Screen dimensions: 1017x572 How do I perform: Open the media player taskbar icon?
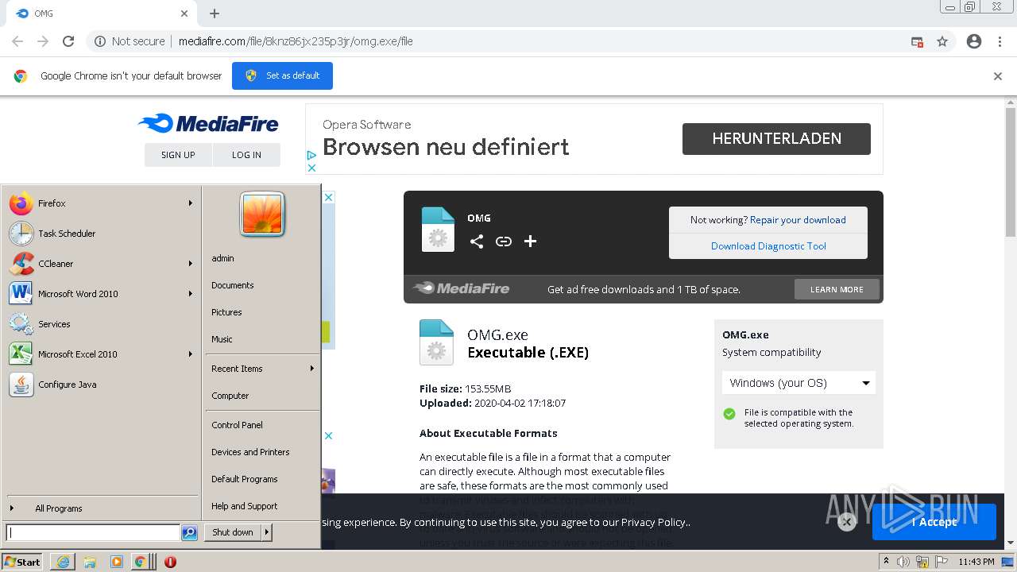(x=117, y=562)
